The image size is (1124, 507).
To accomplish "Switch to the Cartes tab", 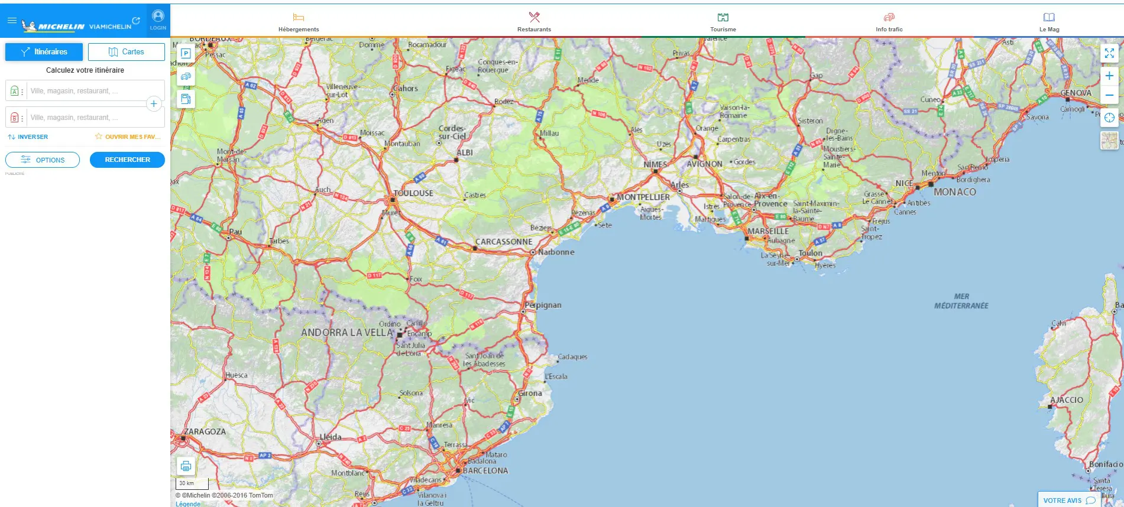I will pyautogui.click(x=127, y=52).
